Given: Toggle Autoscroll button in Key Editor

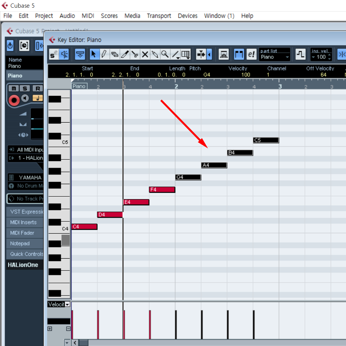Looking at the screenshot, I should pyautogui.click(x=201, y=54).
